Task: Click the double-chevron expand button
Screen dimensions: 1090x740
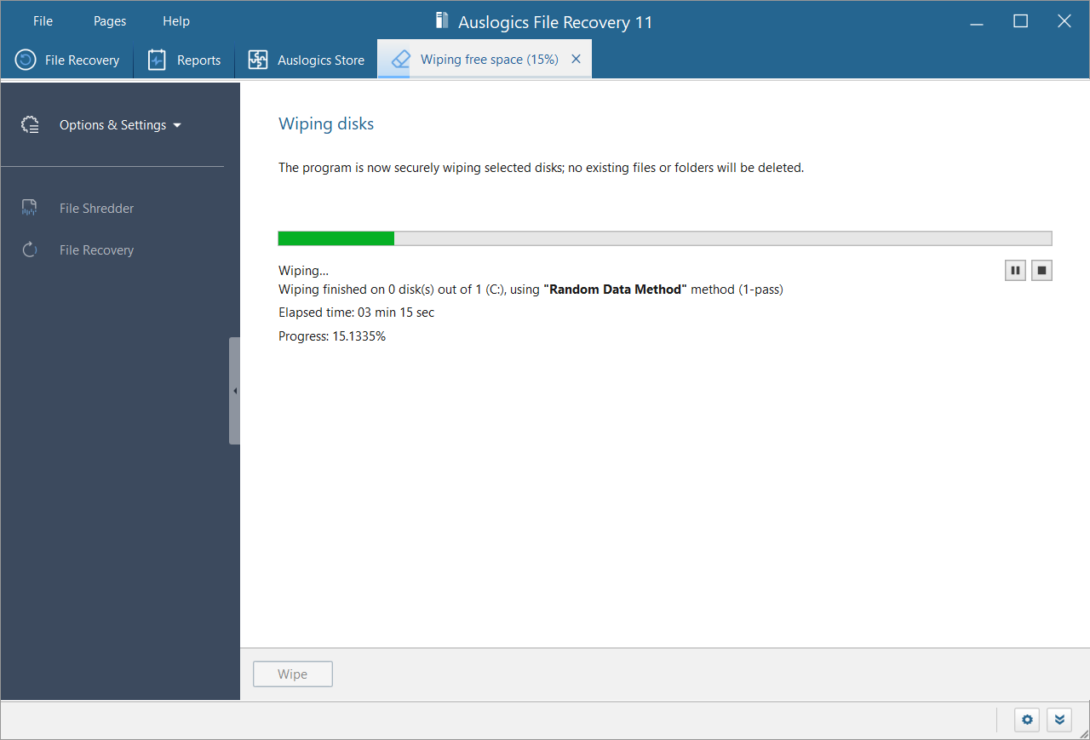Action: 1058,720
